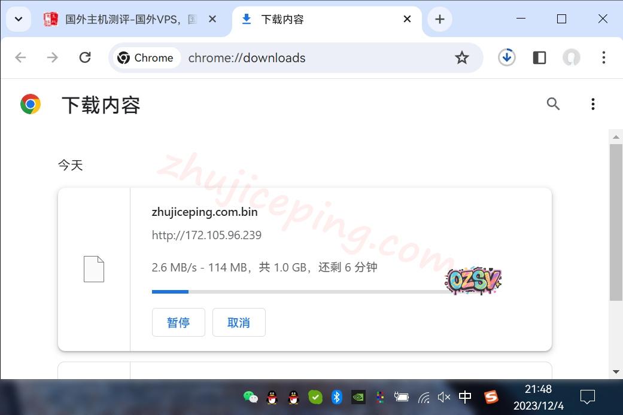623x415 pixels.
Task: Toggle the muted volume icon in system tray
Action: tap(443, 397)
